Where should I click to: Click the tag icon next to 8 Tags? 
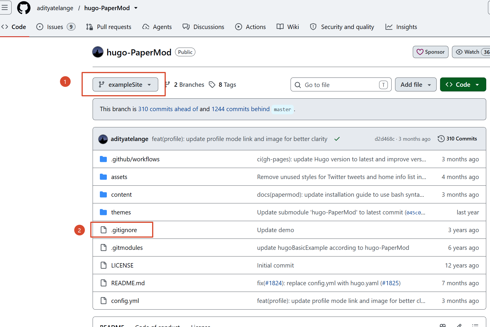(212, 85)
